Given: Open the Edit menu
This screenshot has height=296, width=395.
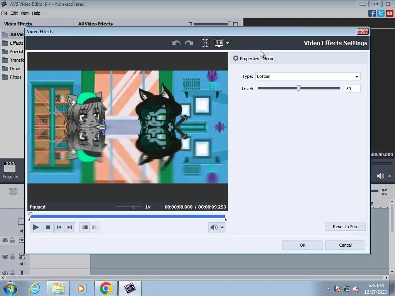Looking at the screenshot, I should click(14, 13).
